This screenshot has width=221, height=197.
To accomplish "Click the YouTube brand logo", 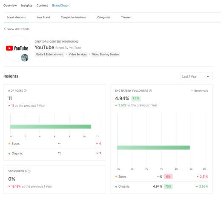I will point(17,48).
